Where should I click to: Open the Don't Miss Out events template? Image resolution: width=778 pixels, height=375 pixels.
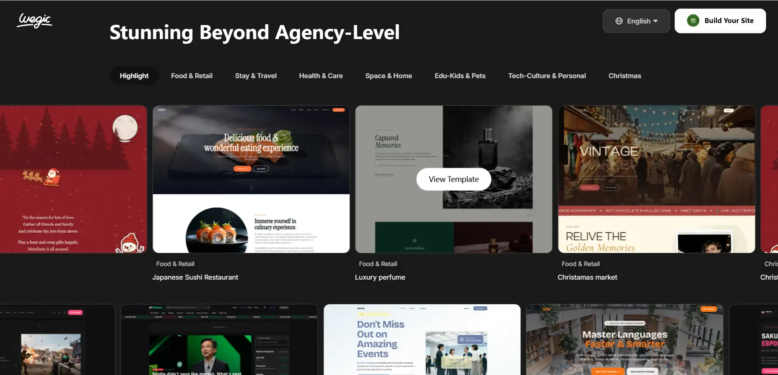(422, 339)
